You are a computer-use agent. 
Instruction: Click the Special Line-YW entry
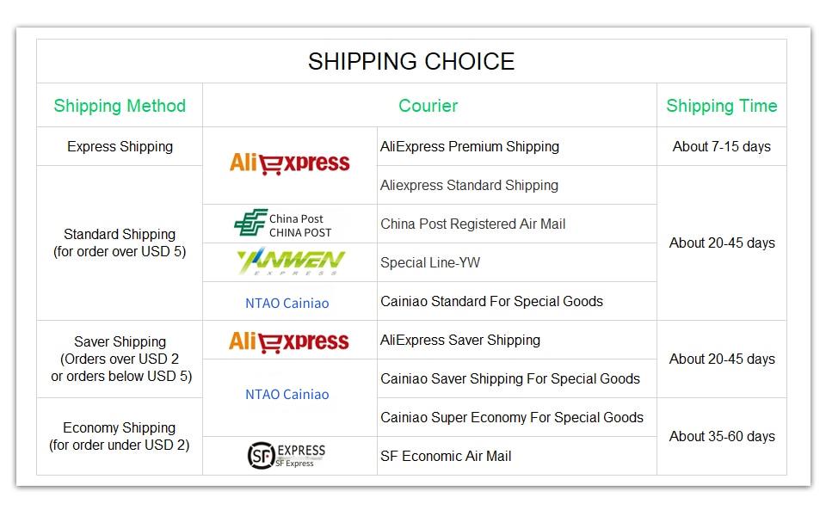click(430, 262)
